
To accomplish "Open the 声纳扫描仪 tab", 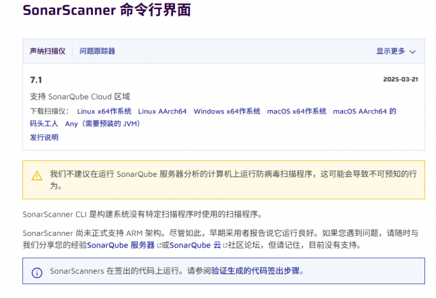I will point(47,51).
